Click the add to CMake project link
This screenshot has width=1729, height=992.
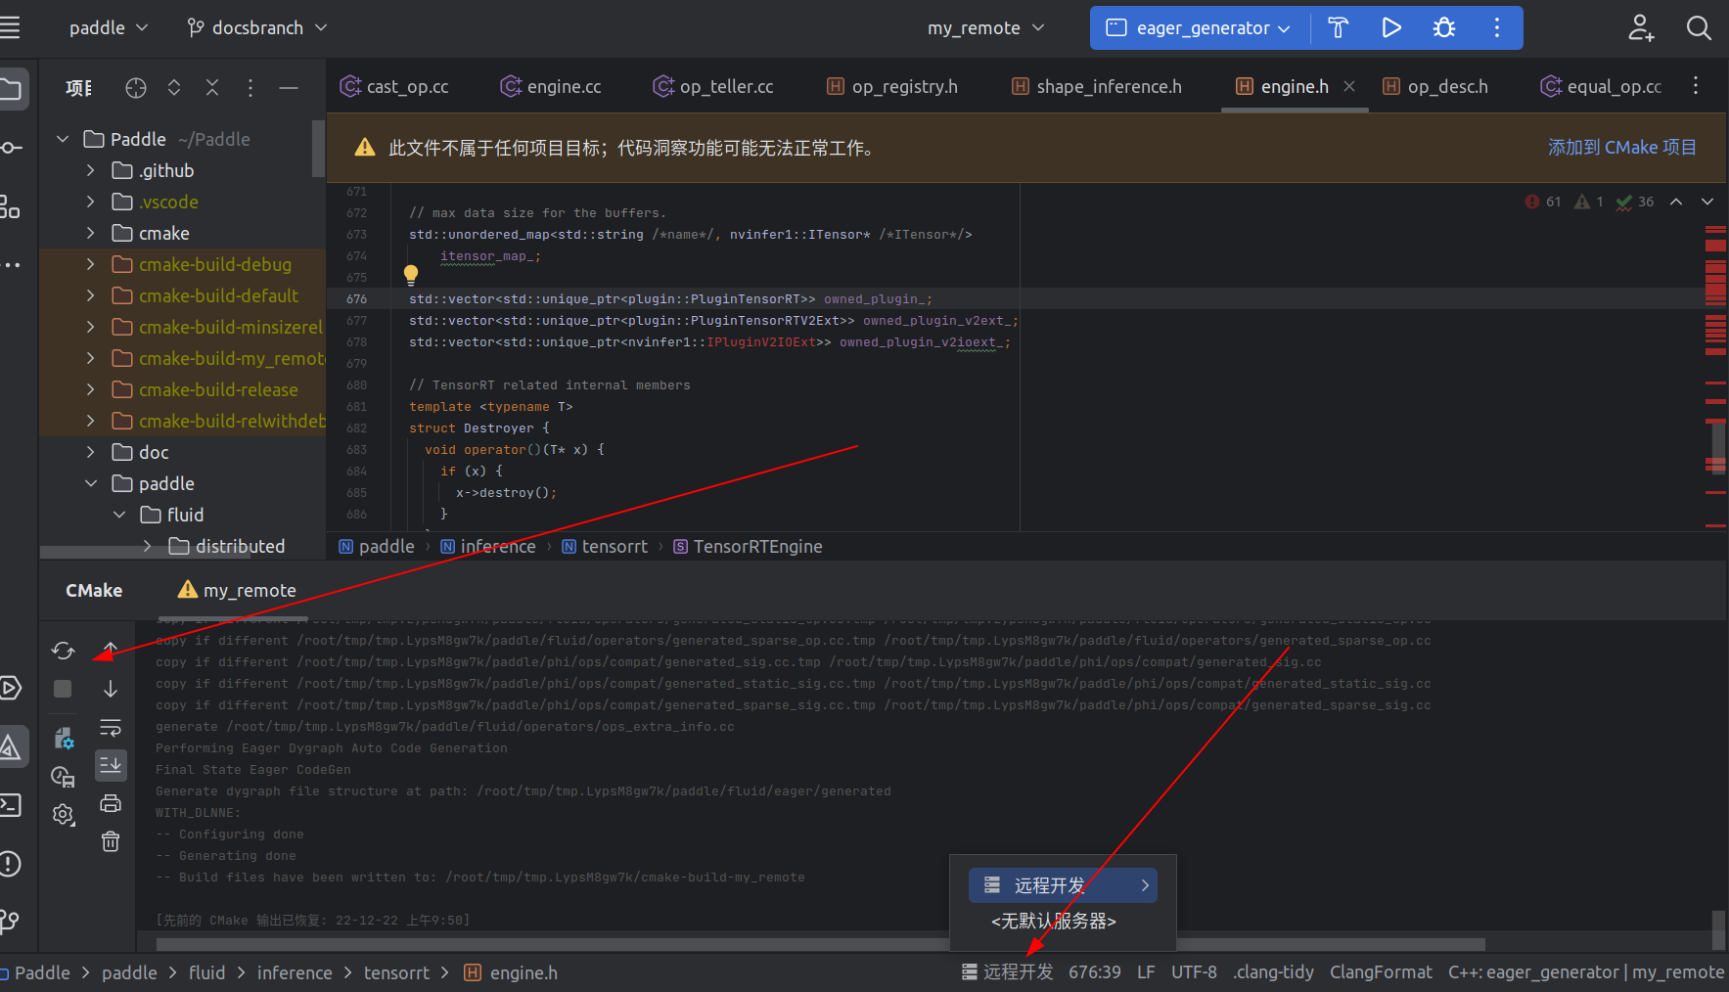pyautogui.click(x=1621, y=147)
